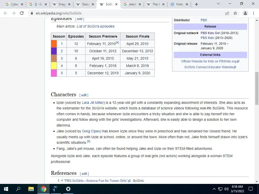Click the padlock site info icon
Image resolution: width=259 pixels, height=194 pixels.
pos(32,13)
